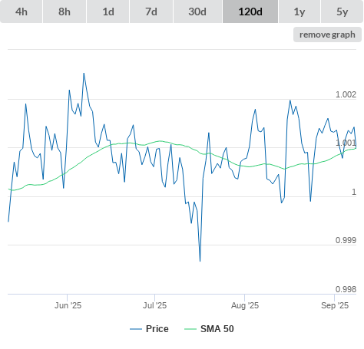Click the Sep '25 axis label
Image resolution: width=364 pixels, height=349 pixels.
pyautogui.click(x=335, y=305)
